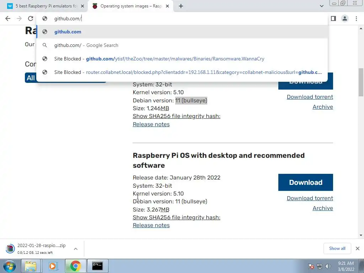Open Release notes for the 1,246MB image
Screen dimensions: 364x273
(151, 124)
